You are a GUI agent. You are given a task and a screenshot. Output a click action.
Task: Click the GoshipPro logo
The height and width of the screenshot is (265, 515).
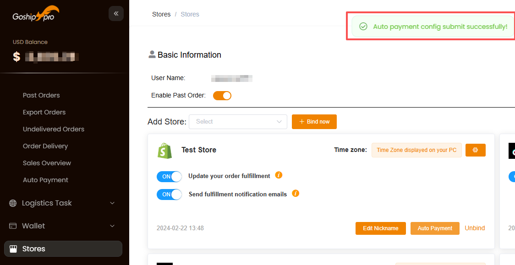coord(36,15)
